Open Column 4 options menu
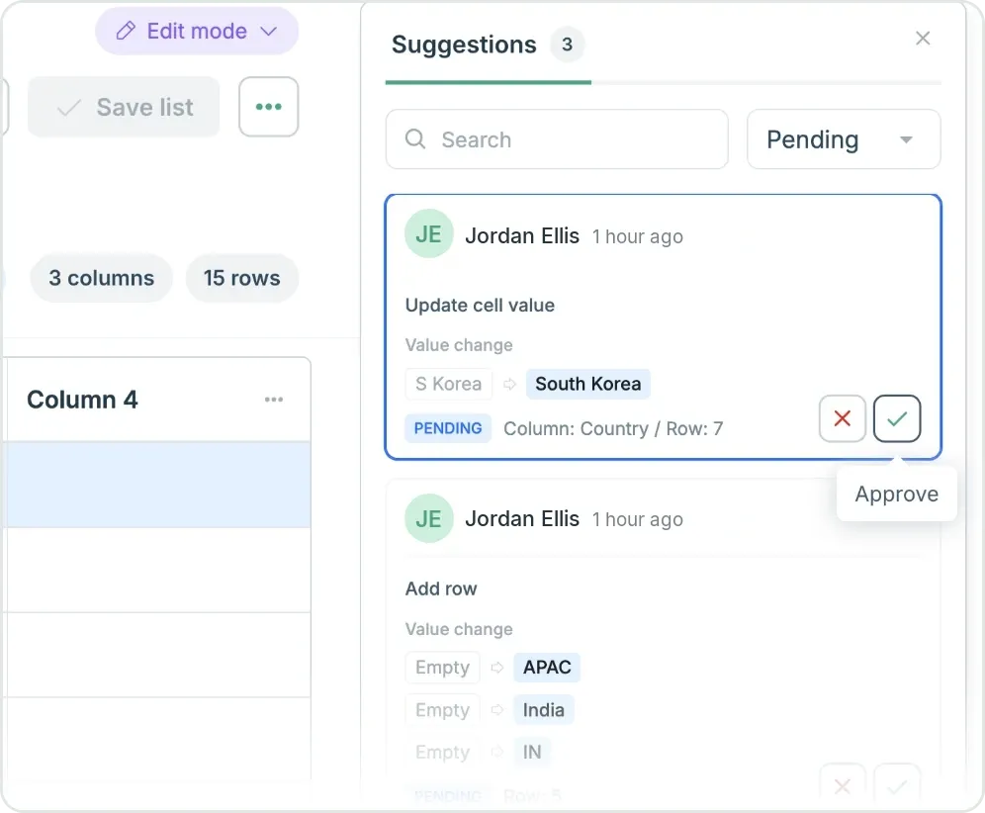985x813 pixels. [x=274, y=400]
